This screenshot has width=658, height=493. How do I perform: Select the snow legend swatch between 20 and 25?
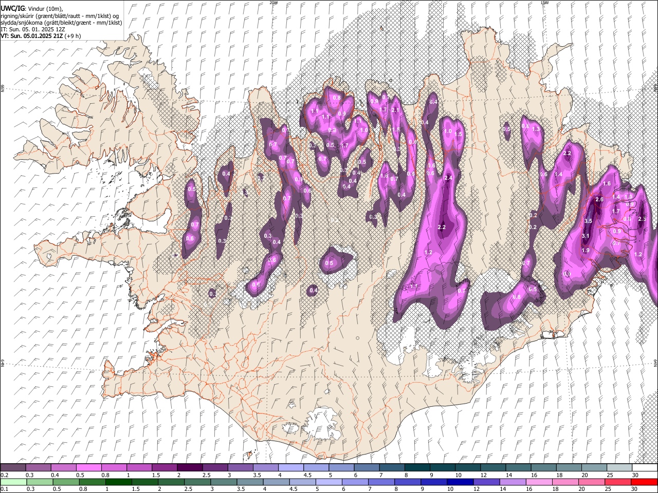pos(595,467)
